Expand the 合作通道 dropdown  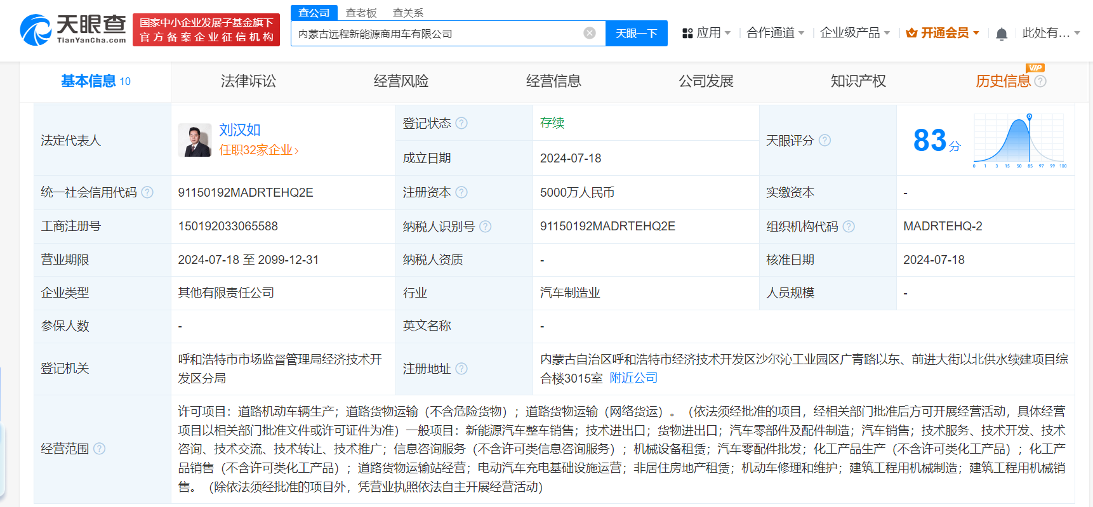point(776,33)
